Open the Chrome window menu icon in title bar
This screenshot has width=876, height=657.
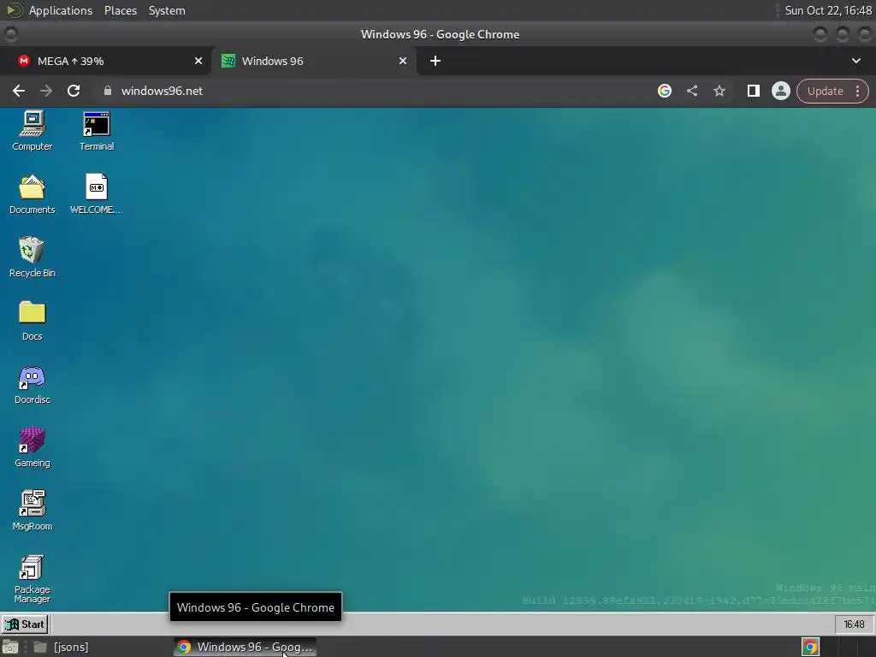tap(10, 34)
